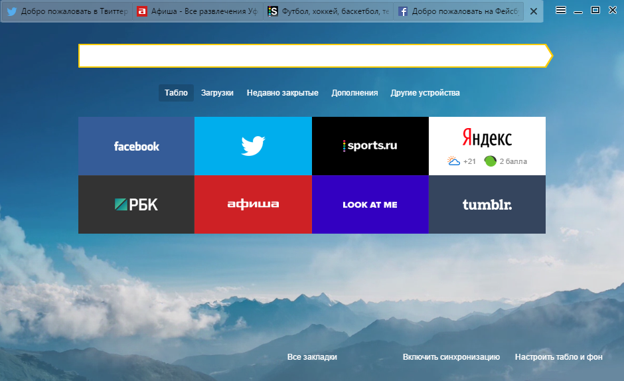
Task: Click the Twitter favicon in the first tab
Action: (x=12, y=11)
